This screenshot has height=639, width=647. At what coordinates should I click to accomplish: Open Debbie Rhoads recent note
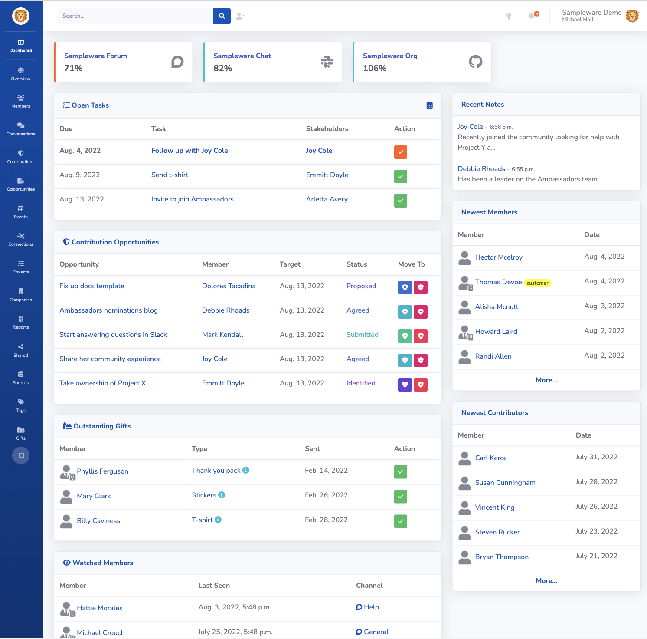click(481, 168)
